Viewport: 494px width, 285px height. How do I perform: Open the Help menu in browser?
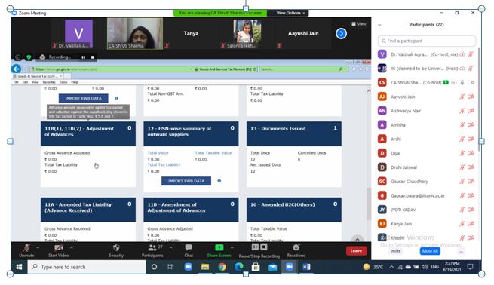coord(75,82)
